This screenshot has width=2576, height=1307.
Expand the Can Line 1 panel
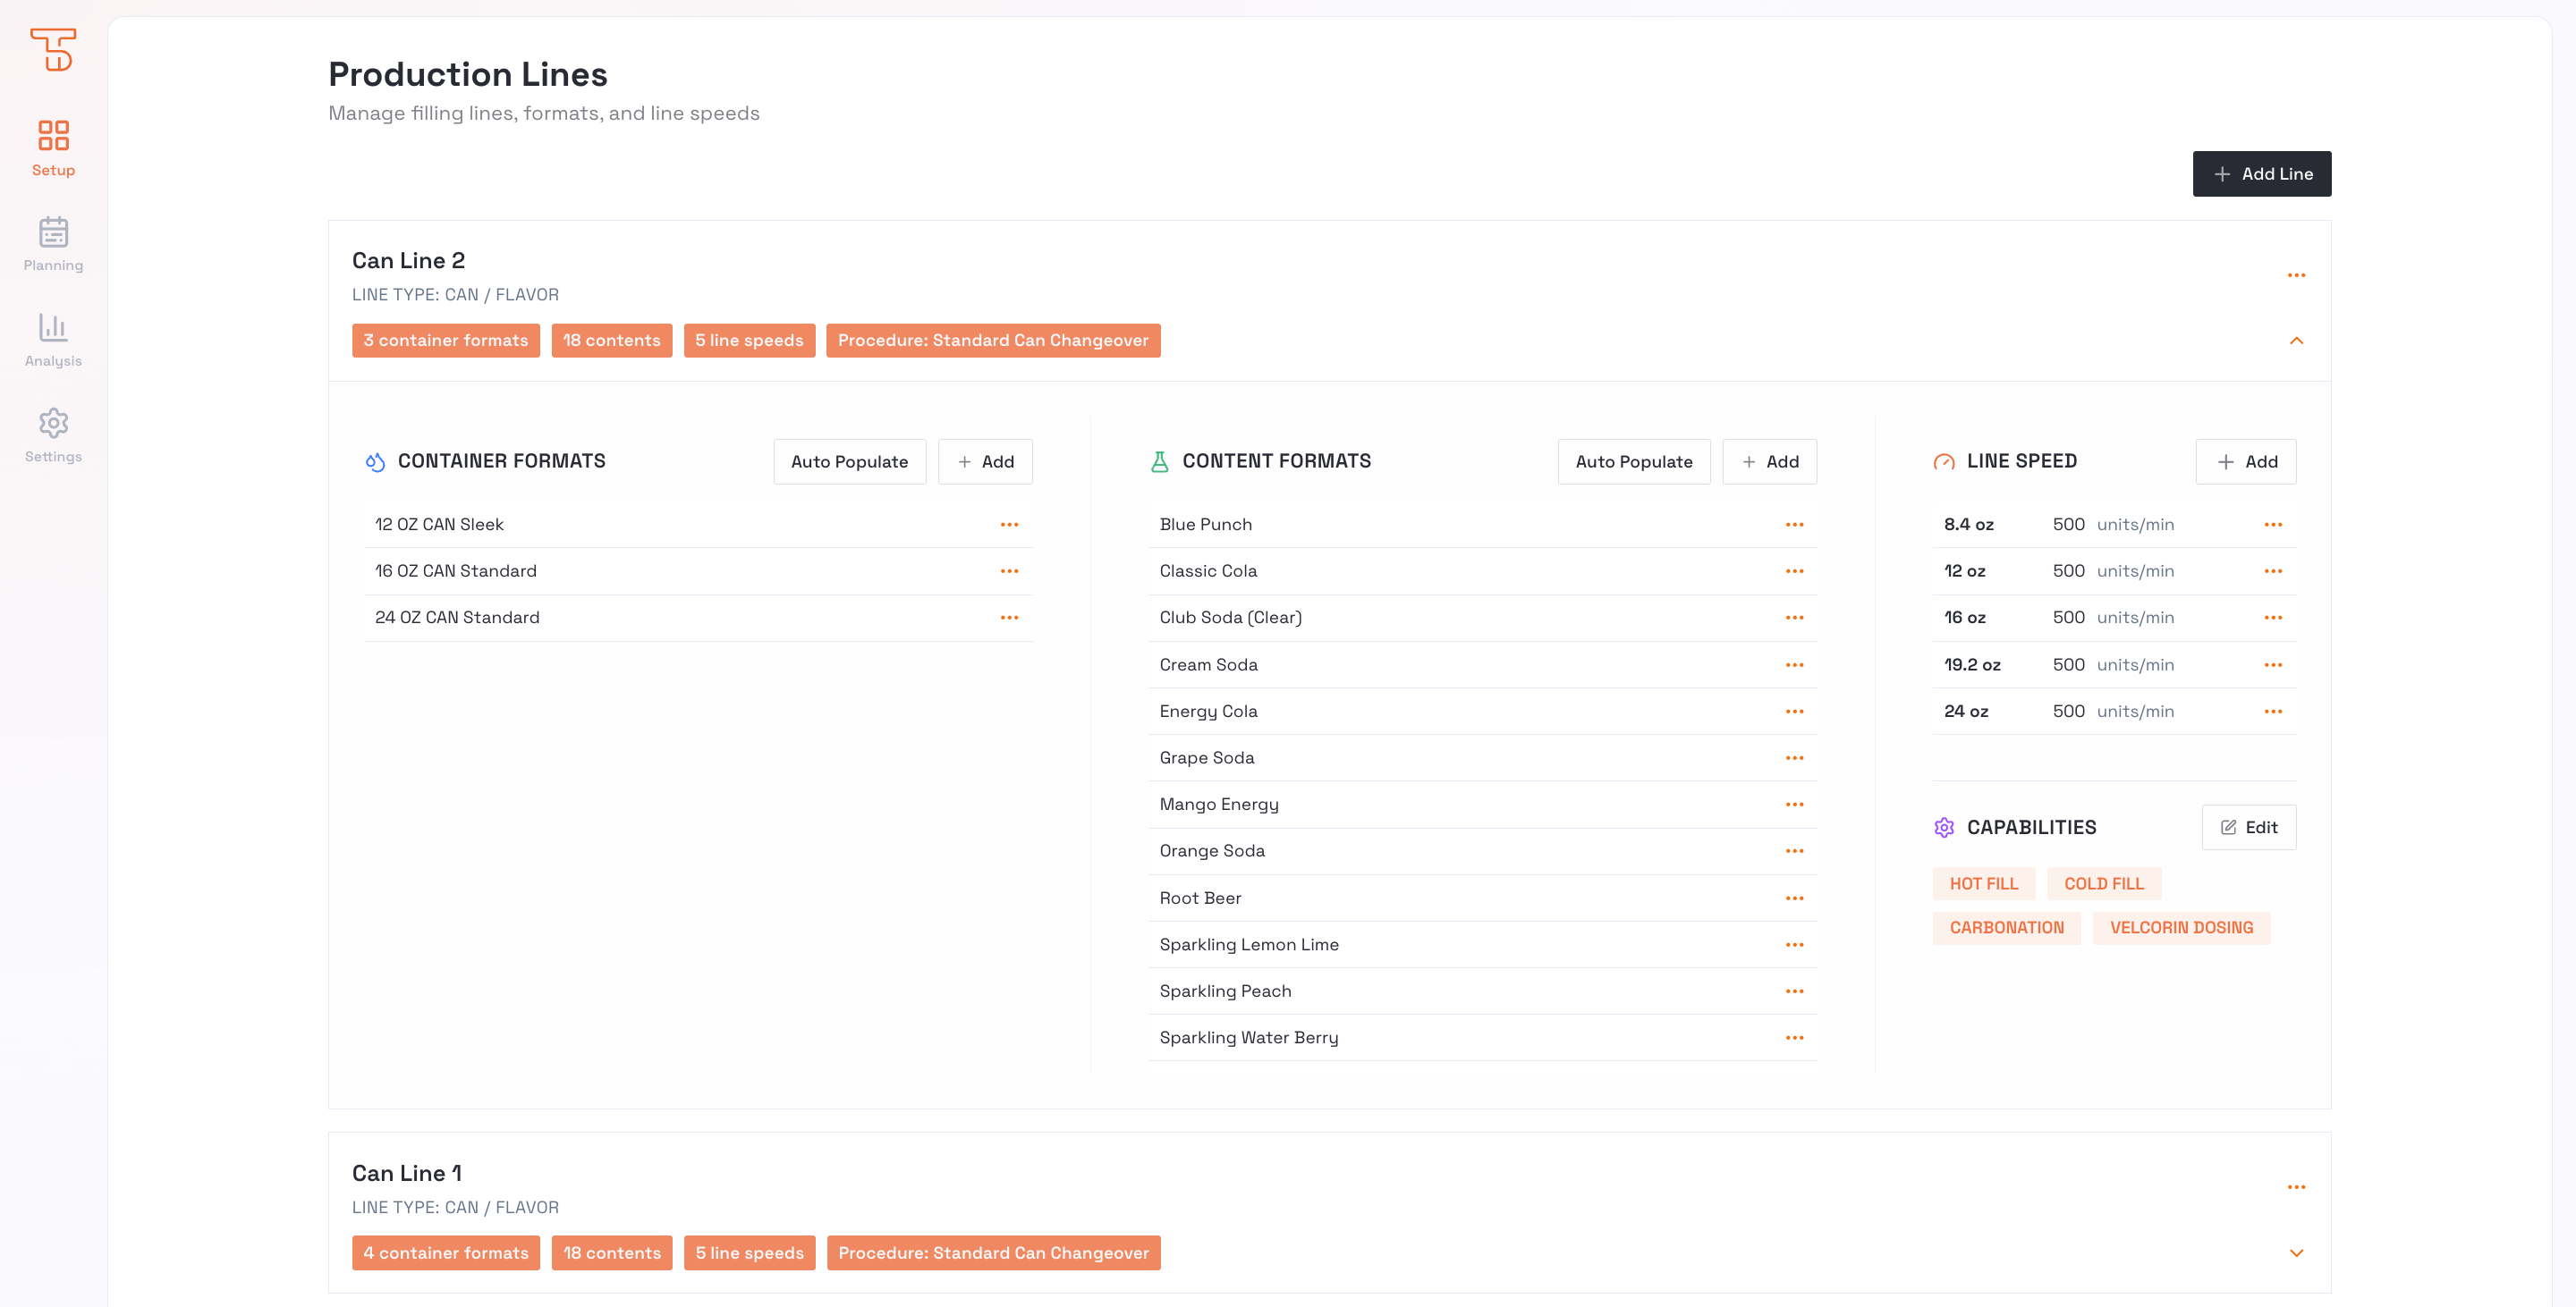pos(2296,1253)
